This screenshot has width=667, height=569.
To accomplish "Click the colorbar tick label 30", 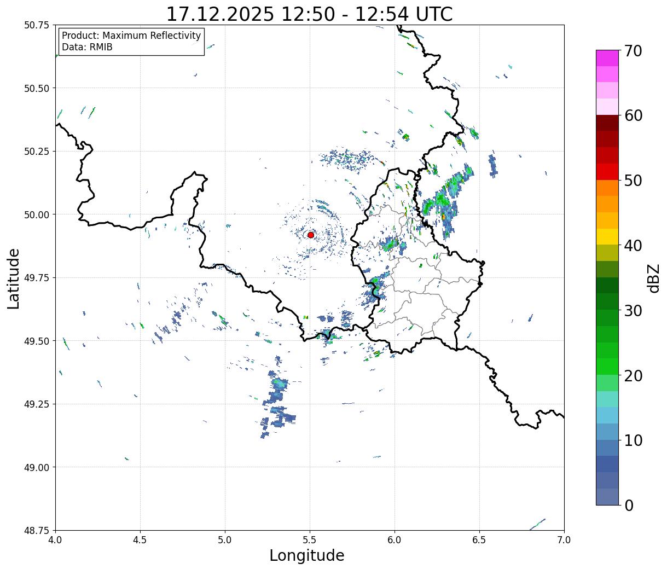I will (x=633, y=310).
